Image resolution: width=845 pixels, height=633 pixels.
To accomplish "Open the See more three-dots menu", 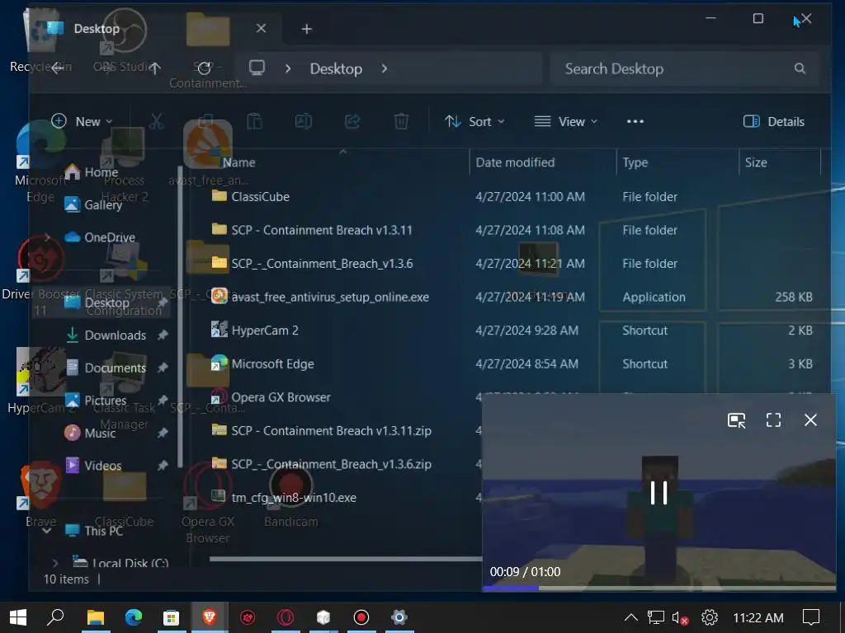I will tap(635, 122).
